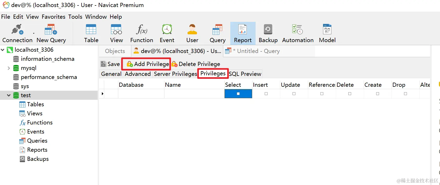Screen dimensions: 440x185
Task: Toggle the Insert privilege checkbox
Action: [266, 94]
